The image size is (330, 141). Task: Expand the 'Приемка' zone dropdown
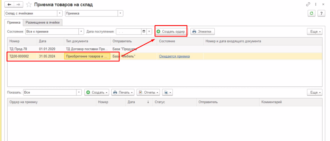[121, 13]
